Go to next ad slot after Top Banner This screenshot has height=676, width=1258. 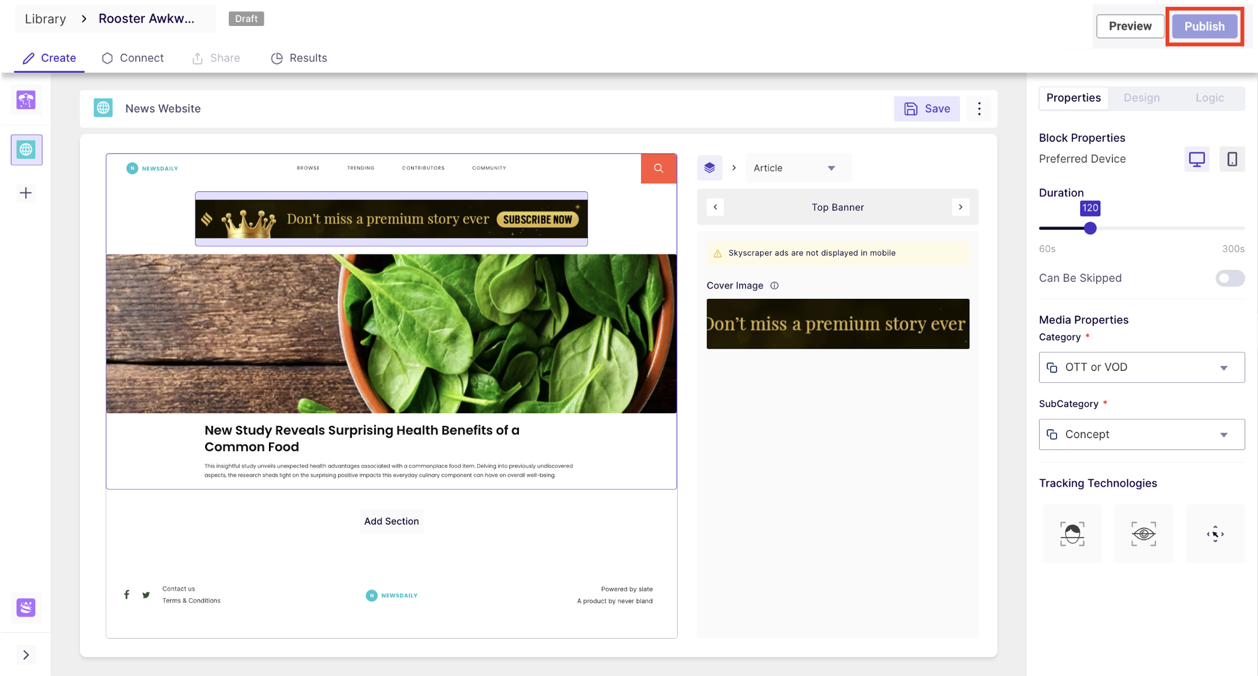point(960,207)
